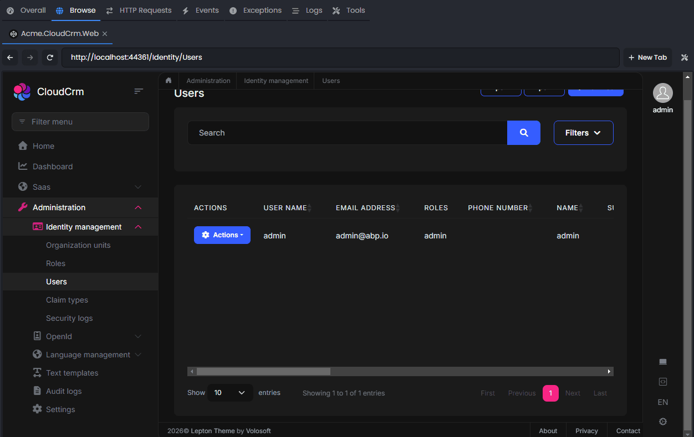Open the Actions dropdown for admin
Viewport: 694px width, 437px height.
tap(222, 235)
